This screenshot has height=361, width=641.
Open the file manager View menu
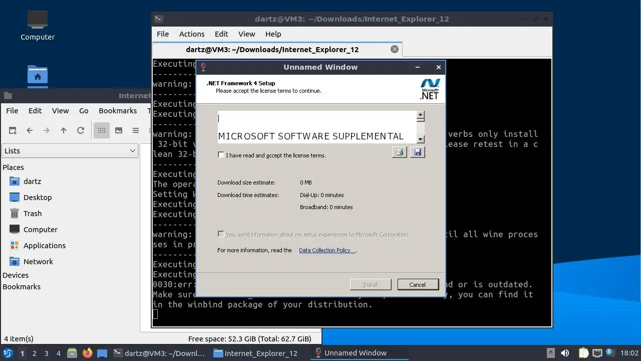pos(60,111)
